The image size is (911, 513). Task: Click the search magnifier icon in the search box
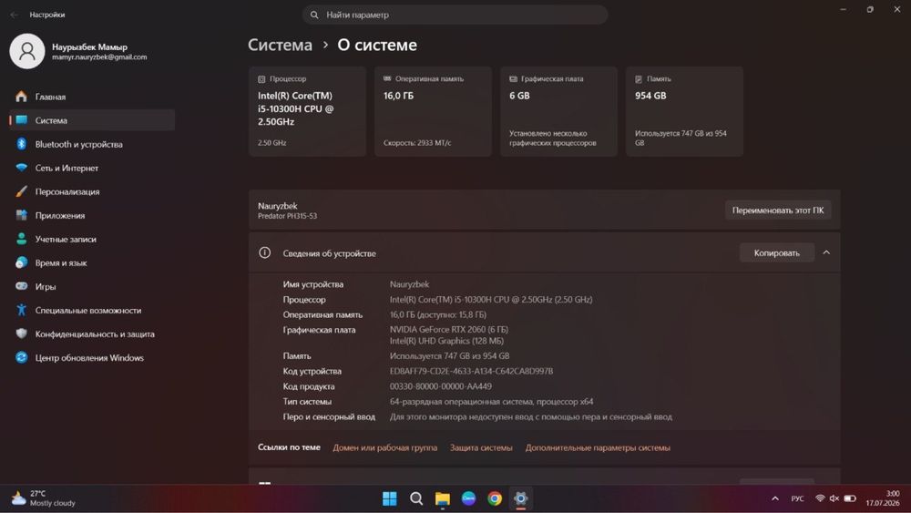pyautogui.click(x=314, y=15)
